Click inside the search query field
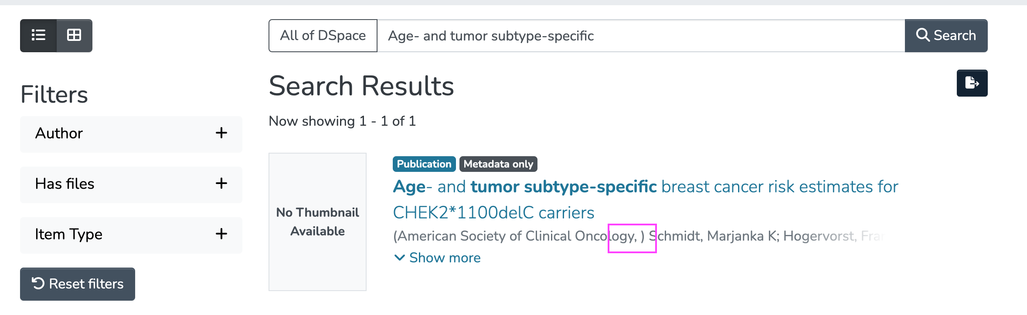Viewport: 1027px width, 315px height. [x=610, y=36]
